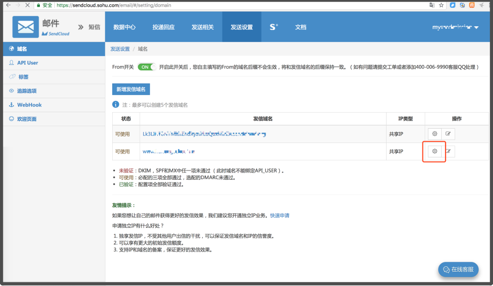Expand the account name dropdown arrow
493x286 pixels.
click(x=476, y=28)
